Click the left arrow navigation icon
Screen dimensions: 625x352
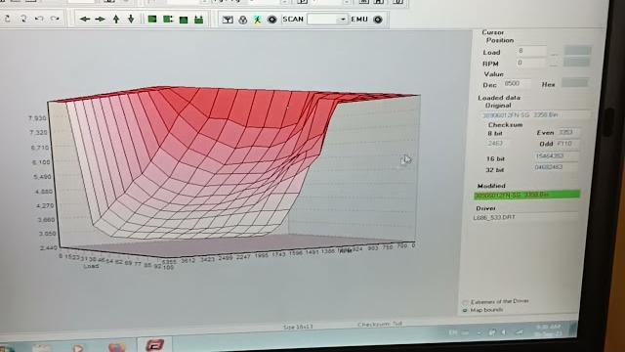click(x=85, y=20)
